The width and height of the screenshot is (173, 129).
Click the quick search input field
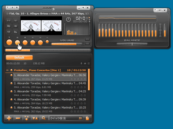click(x=64, y=118)
